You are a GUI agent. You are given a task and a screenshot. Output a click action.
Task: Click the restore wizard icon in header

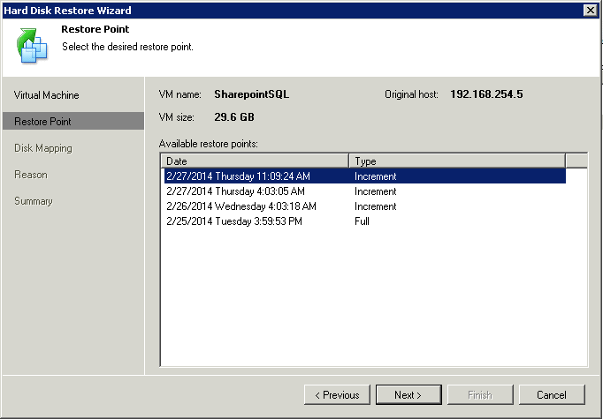coord(32,45)
